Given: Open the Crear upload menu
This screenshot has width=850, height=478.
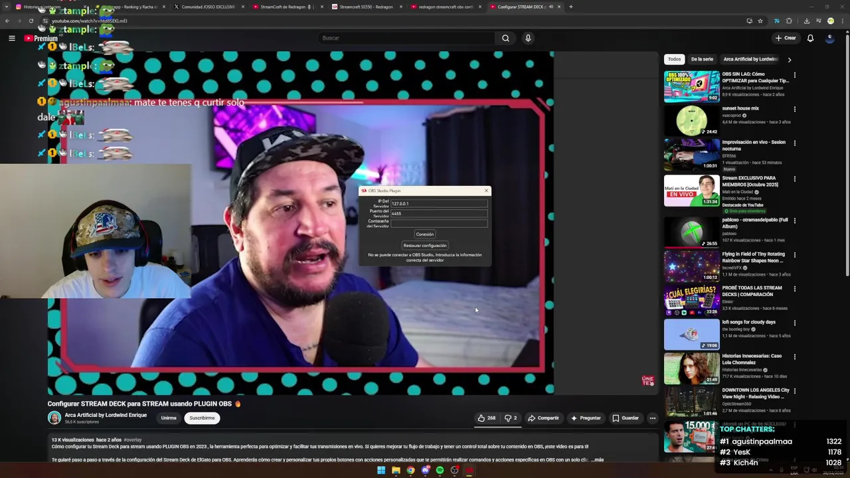Looking at the screenshot, I should click(x=785, y=38).
